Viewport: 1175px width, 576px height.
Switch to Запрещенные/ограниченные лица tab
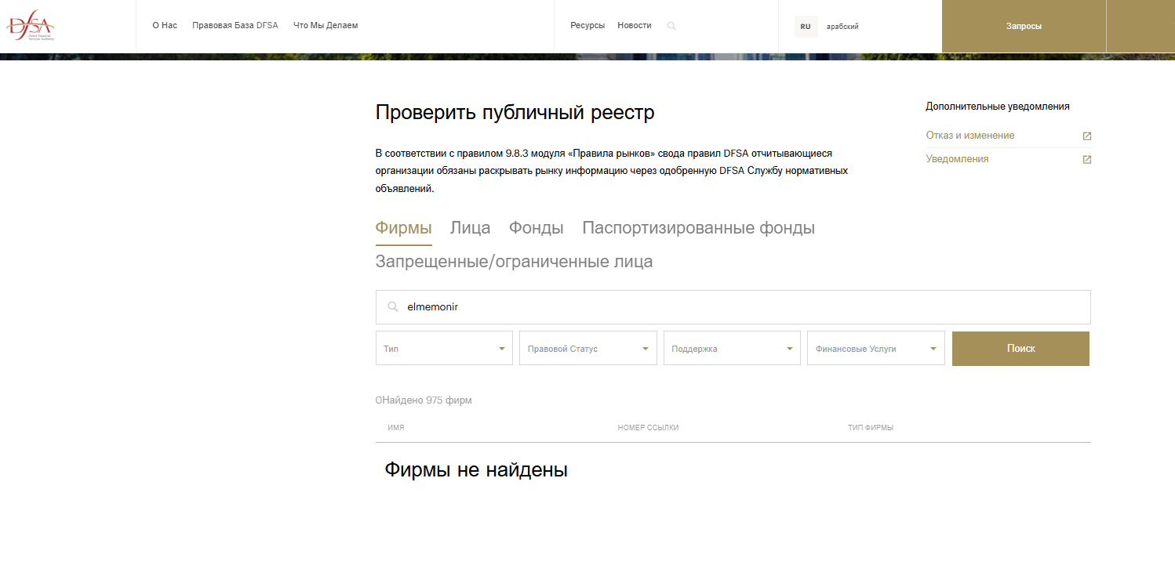click(x=515, y=262)
